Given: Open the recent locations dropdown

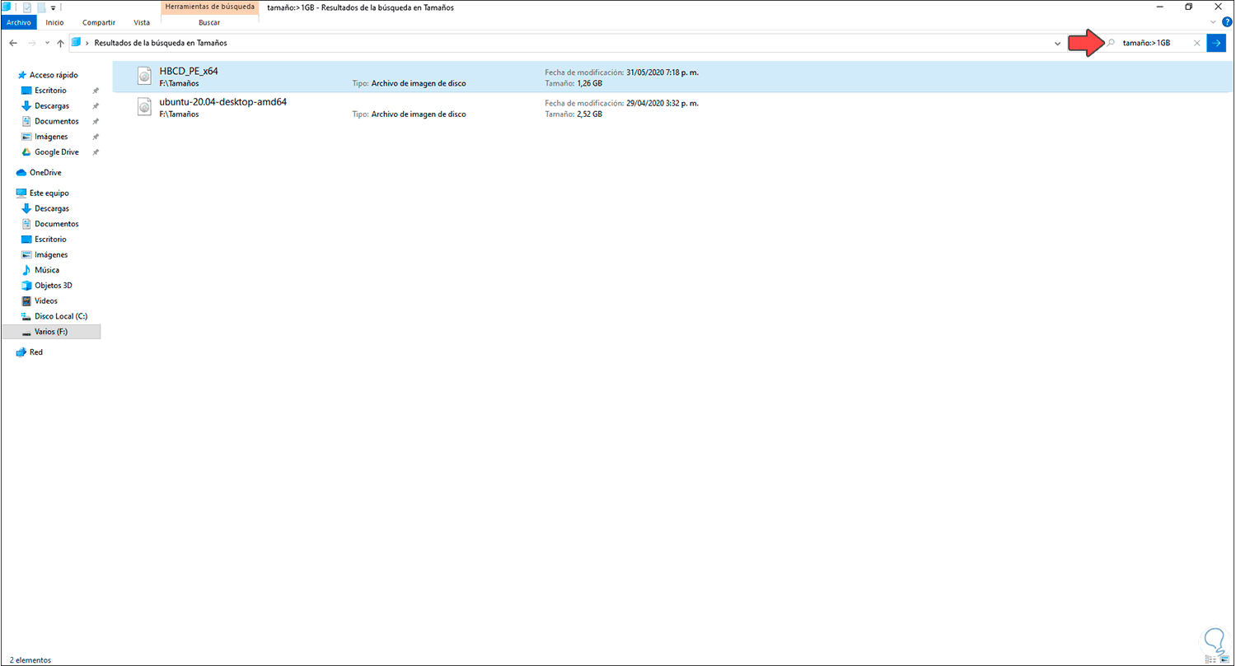Looking at the screenshot, I should (47, 43).
